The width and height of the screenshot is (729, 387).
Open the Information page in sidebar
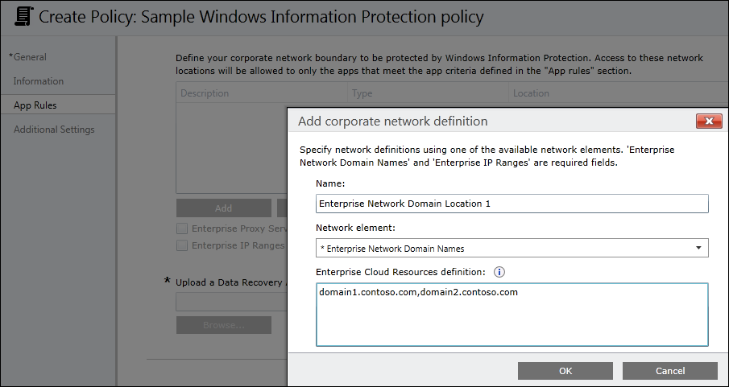click(39, 81)
